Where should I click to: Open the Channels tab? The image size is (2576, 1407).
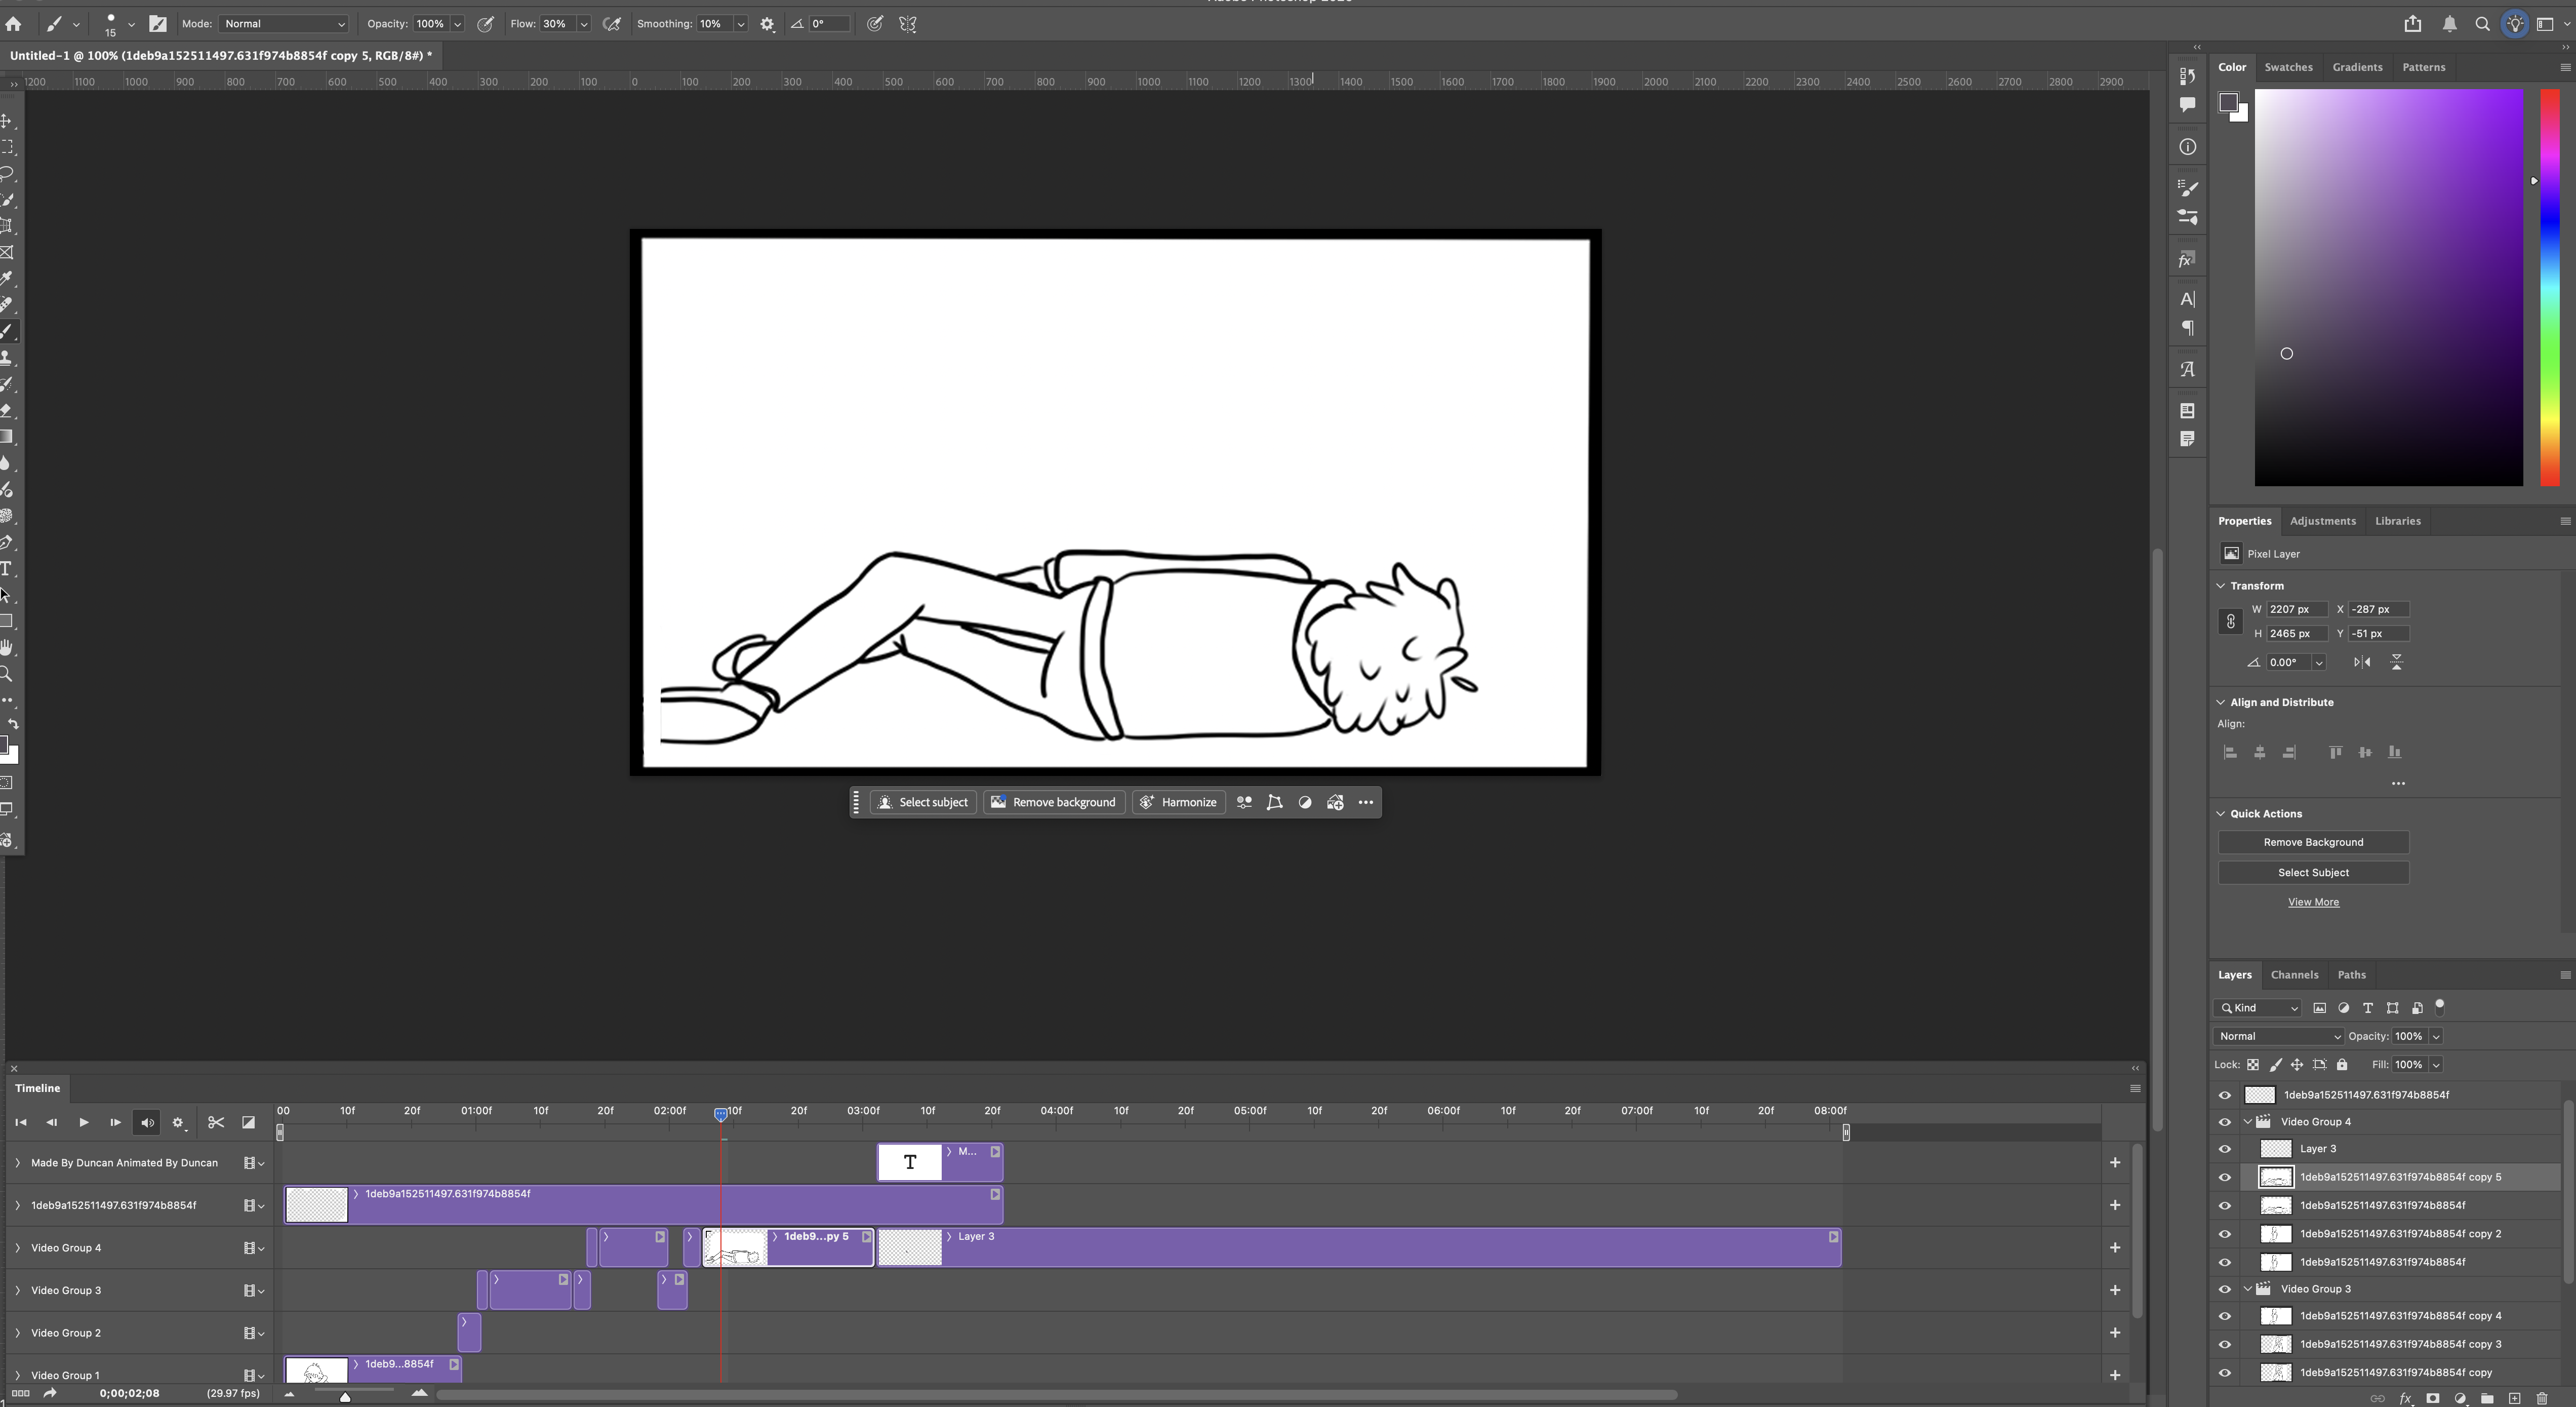(2294, 974)
